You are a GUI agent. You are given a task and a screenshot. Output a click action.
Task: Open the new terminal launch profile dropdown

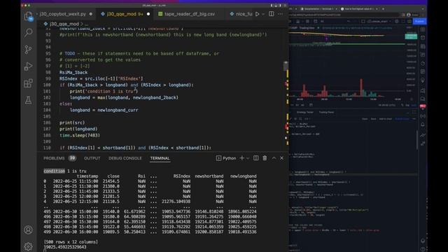pyautogui.click(x=248, y=158)
